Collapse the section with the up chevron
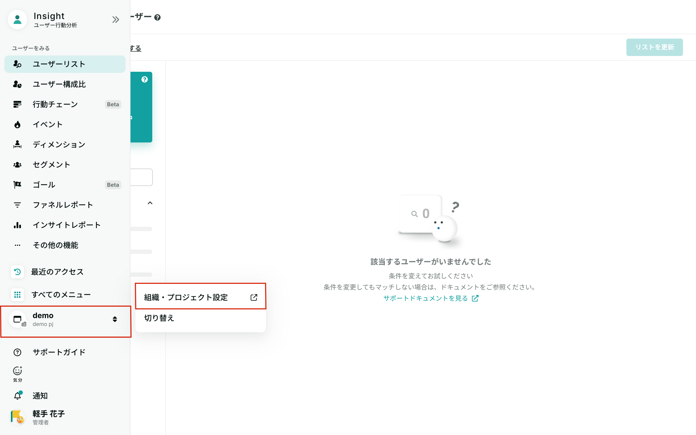The image size is (696, 435). coord(150,203)
